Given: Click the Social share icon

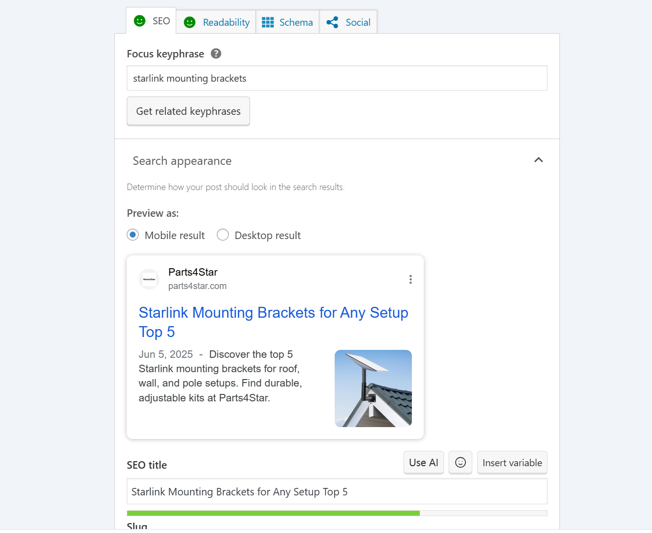Looking at the screenshot, I should (x=332, y=22).
